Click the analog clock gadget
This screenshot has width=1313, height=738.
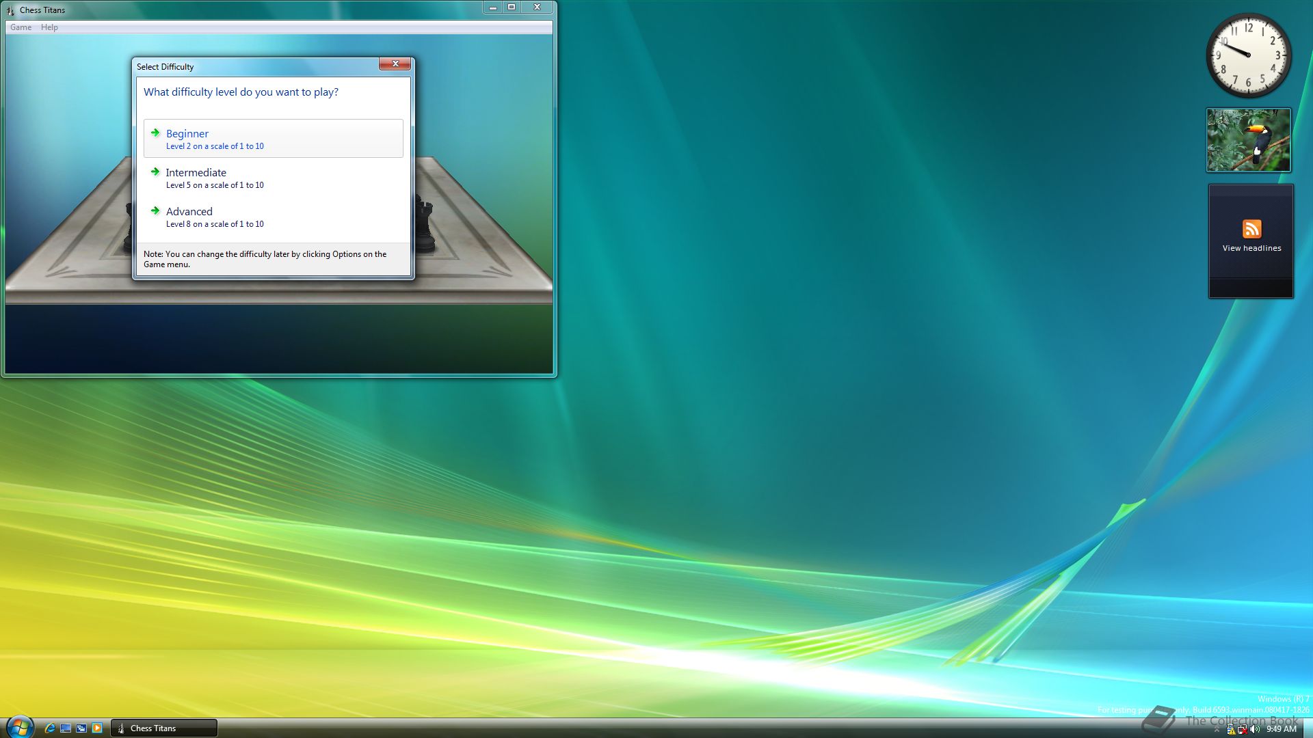(x=1249, y=55)
